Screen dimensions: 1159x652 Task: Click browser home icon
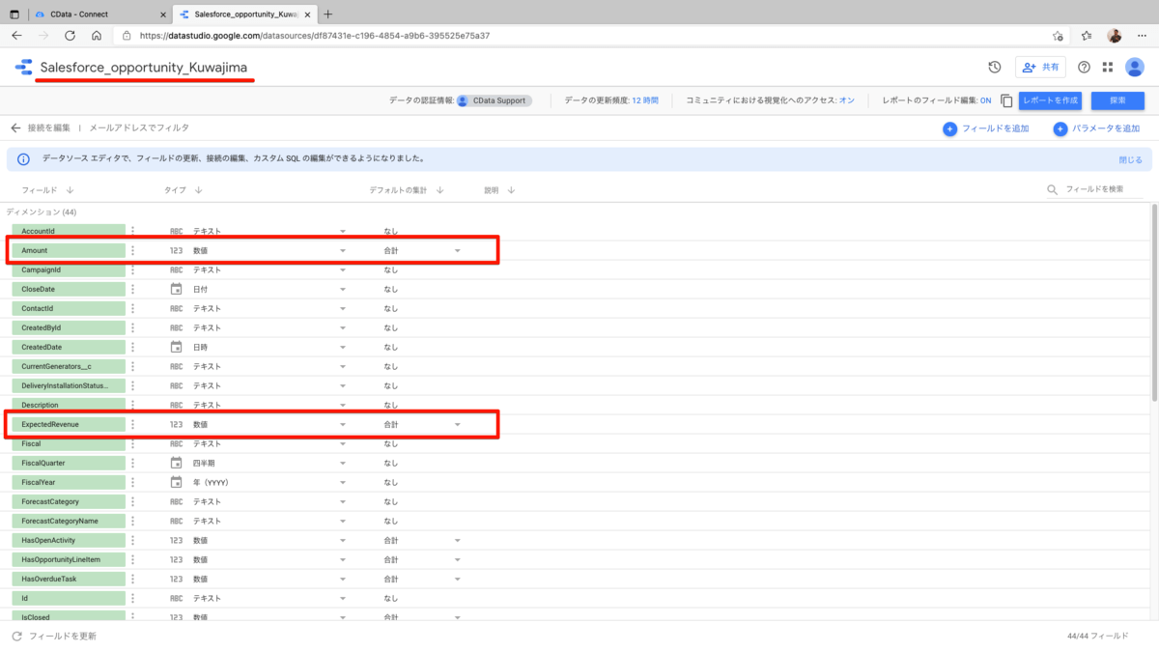click(x=97, y=35)
